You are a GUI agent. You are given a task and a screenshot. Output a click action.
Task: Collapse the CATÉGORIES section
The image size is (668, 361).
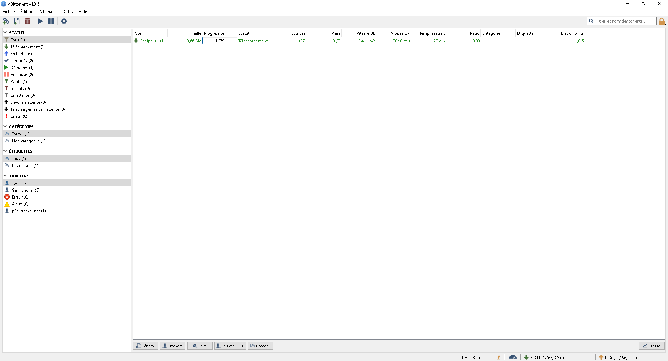[5, 126]
